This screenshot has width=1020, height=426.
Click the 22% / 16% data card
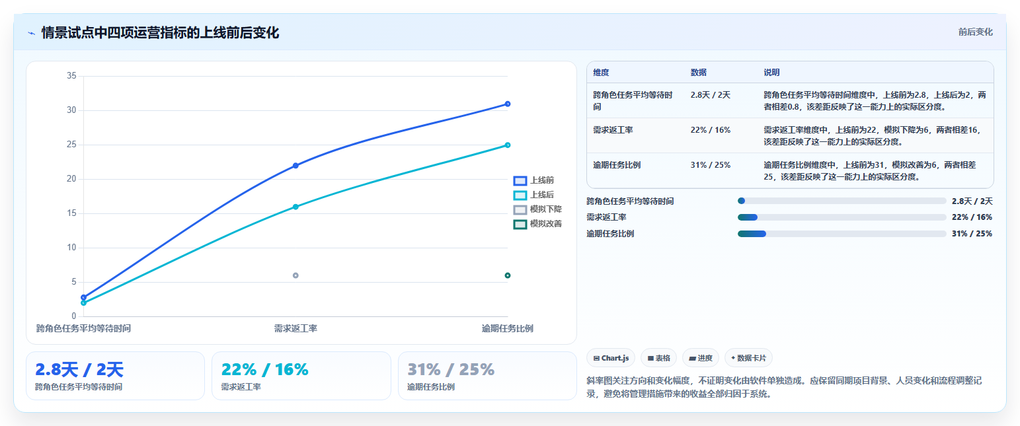[301, 376]
